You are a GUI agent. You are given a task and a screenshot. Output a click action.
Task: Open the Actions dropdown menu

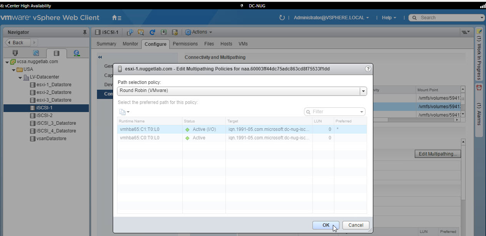click(x=199, y=32)
